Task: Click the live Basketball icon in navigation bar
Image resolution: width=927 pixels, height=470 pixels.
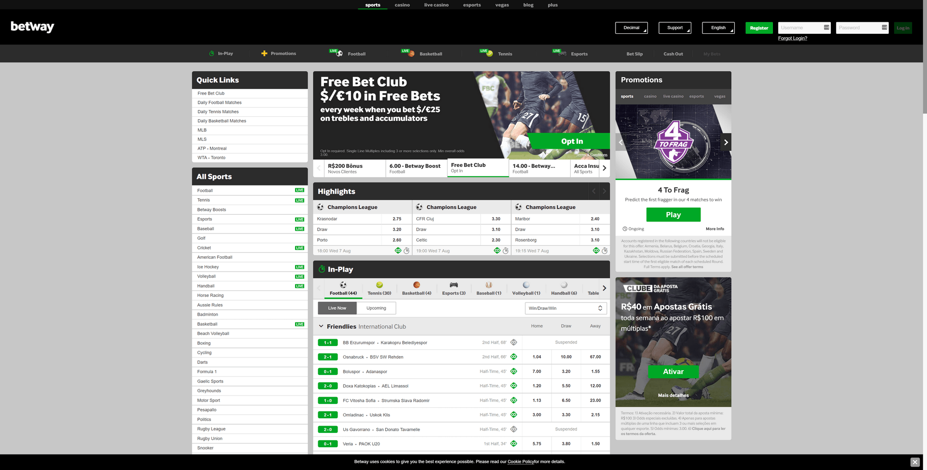Action: pos(411,54)
